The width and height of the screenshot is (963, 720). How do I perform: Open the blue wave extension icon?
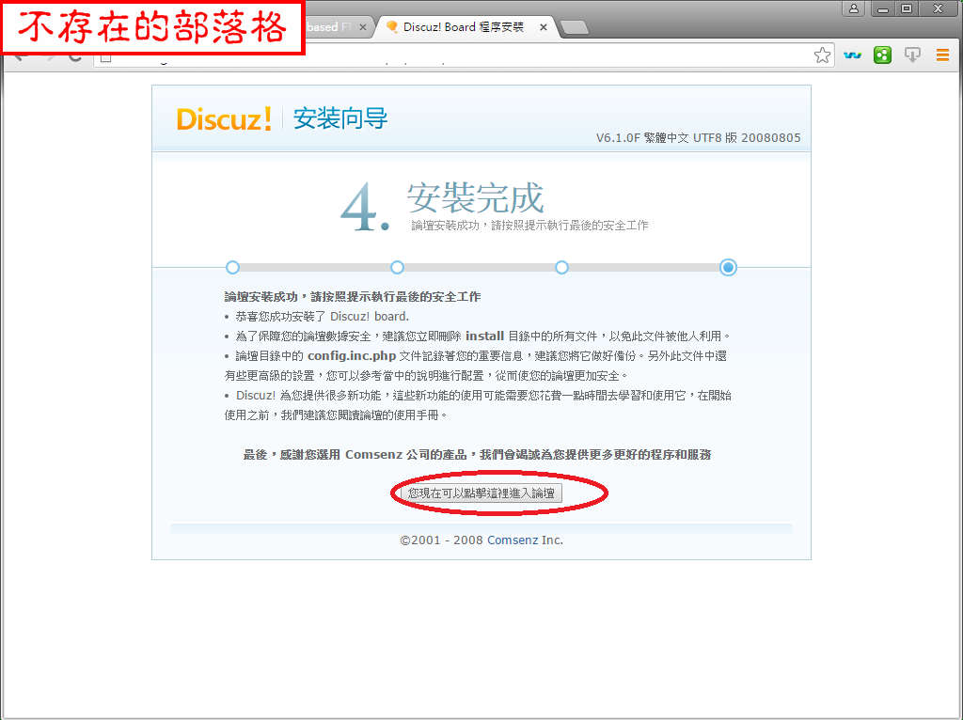(852, 55)
